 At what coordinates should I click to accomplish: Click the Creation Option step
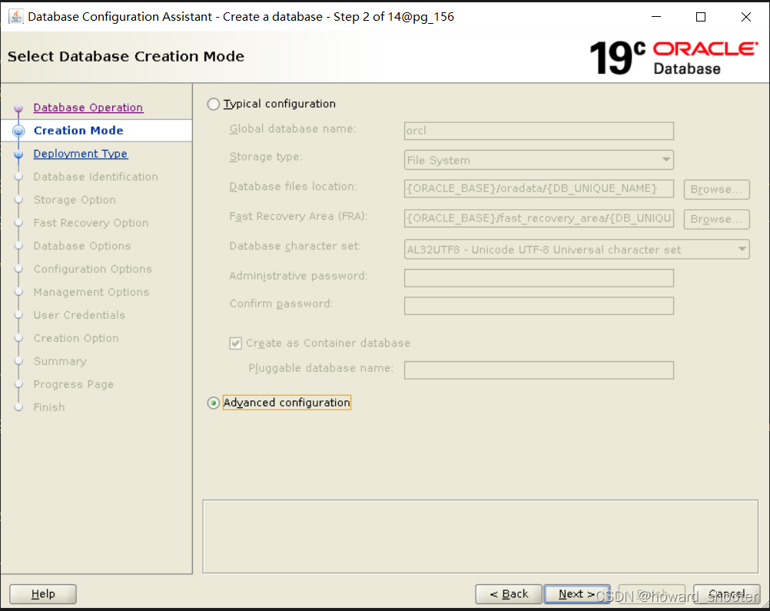tap(76, 338)
